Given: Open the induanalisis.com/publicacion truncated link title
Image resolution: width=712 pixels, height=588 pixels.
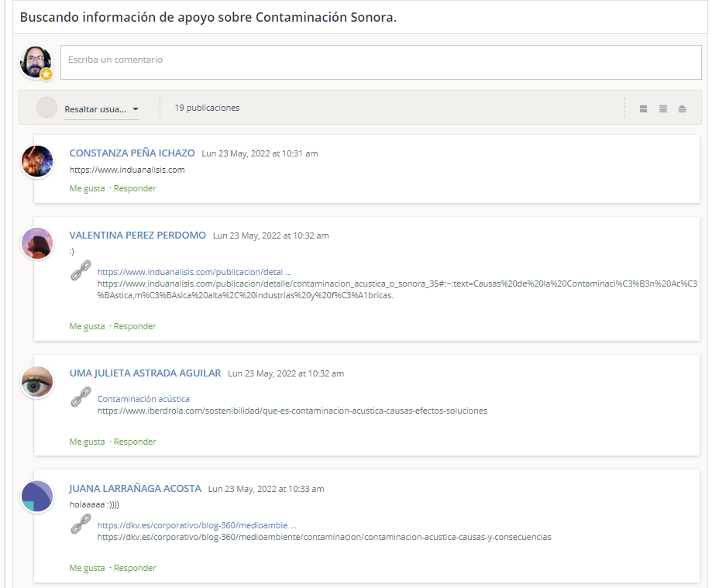Looking at the screenshot, I should pyautogui.click(x=194, y=272).
